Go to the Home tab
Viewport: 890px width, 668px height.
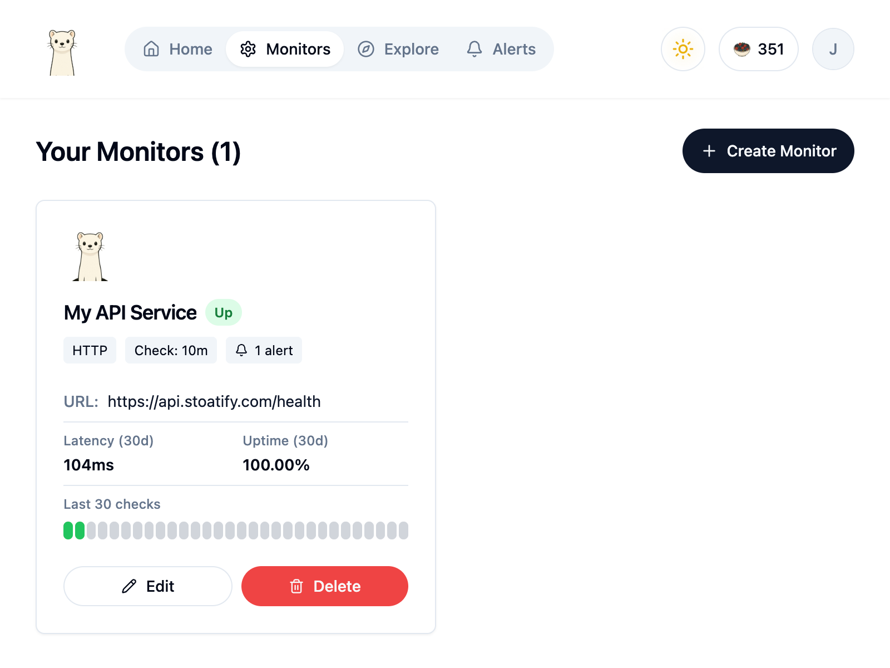click(x=178, y=49)
